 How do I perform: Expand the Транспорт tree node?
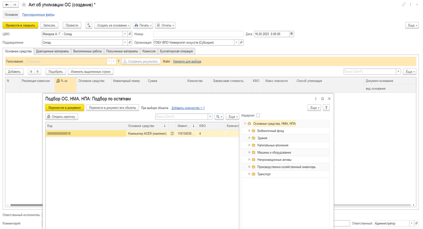(249, 174)
